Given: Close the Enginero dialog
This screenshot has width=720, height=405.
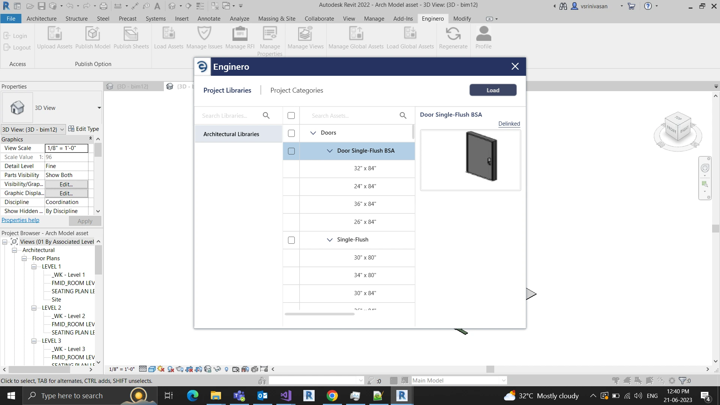Looking at the screenshot, I should (x=515, y=66).
